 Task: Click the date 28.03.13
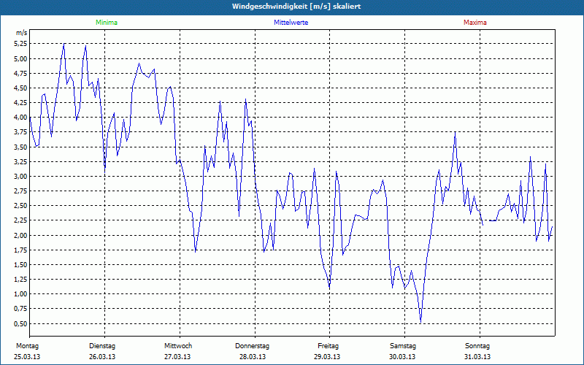(x=253, y=357)
